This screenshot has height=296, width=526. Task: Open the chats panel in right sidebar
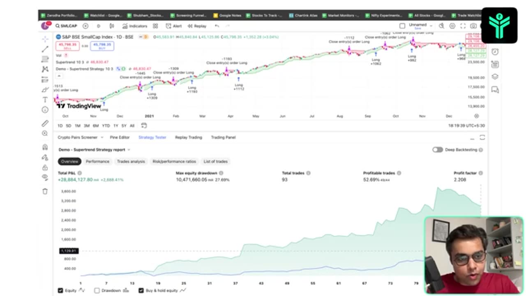pos(495,90)
